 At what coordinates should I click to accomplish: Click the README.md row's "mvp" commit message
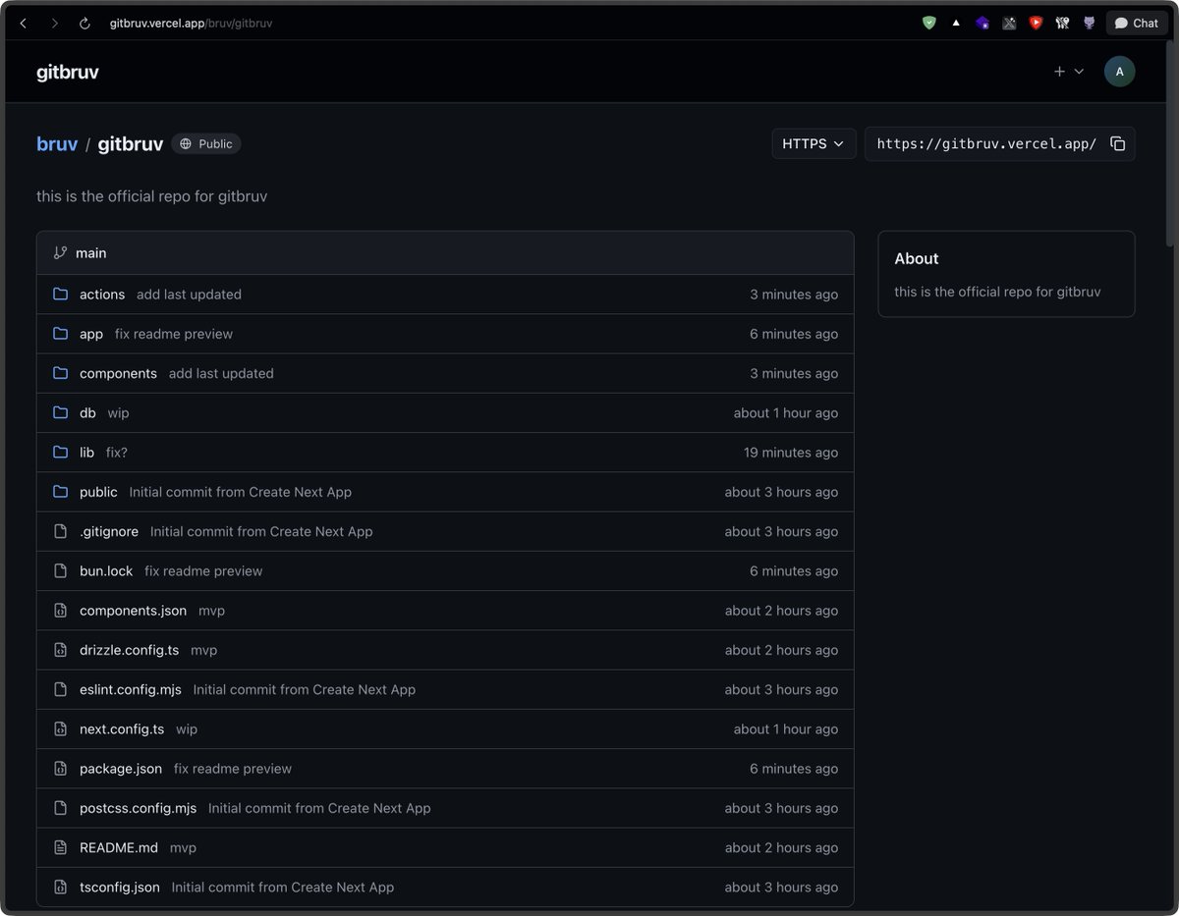pos(183,847)
